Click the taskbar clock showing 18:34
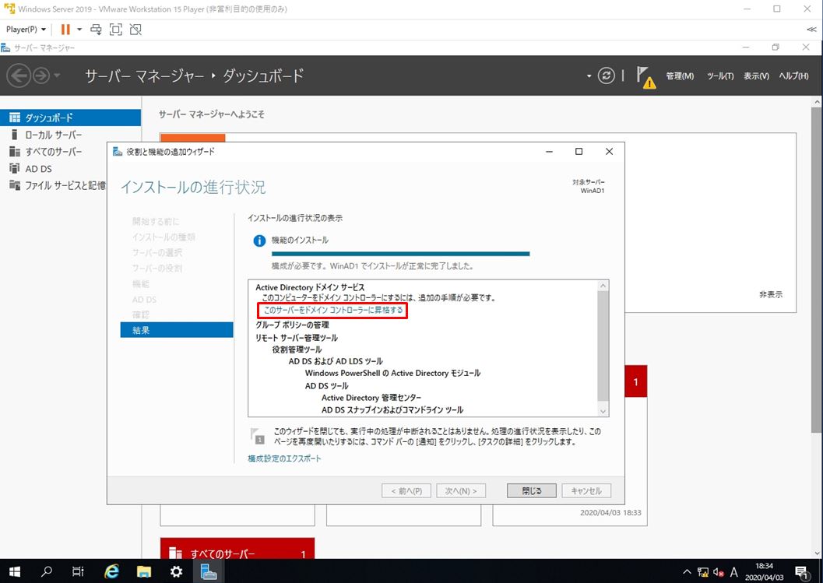The image size is (823, 583). click(765, 571)
